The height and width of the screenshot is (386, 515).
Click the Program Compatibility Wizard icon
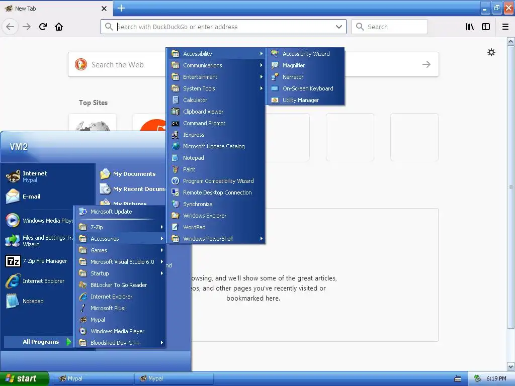point(176,181)
